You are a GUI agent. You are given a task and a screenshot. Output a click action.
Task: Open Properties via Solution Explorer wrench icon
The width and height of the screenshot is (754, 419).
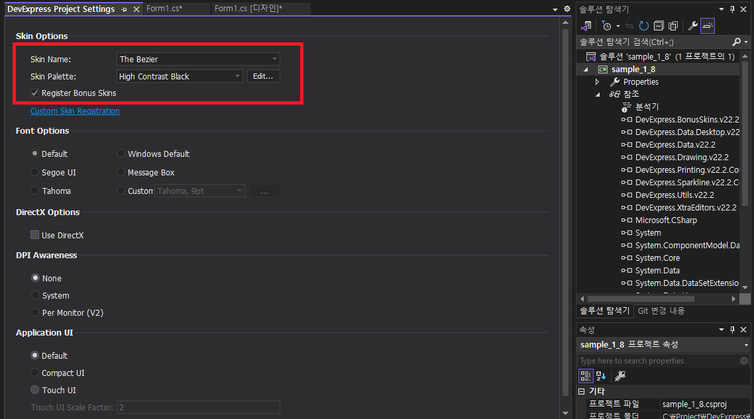pos(693,26)
